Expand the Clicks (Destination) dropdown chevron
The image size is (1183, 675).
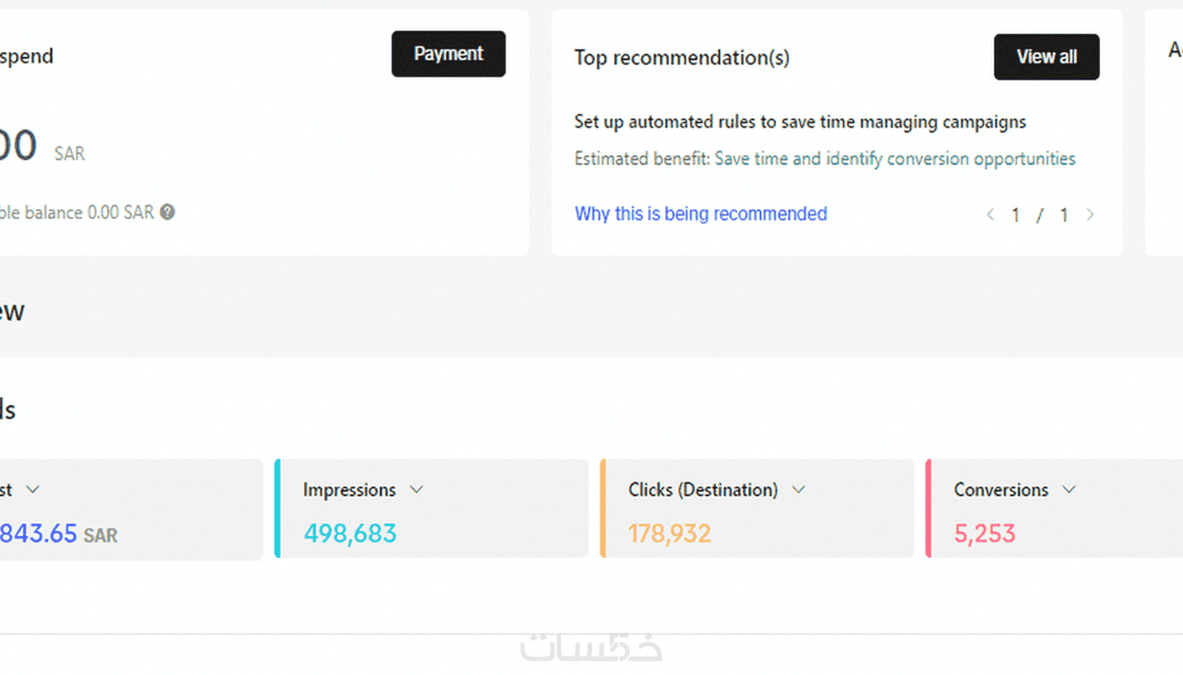click(798, 490)
